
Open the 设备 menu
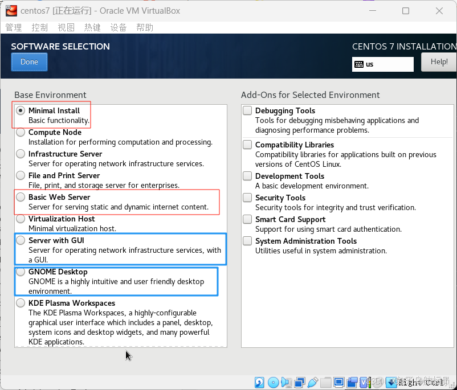point(119,28)
